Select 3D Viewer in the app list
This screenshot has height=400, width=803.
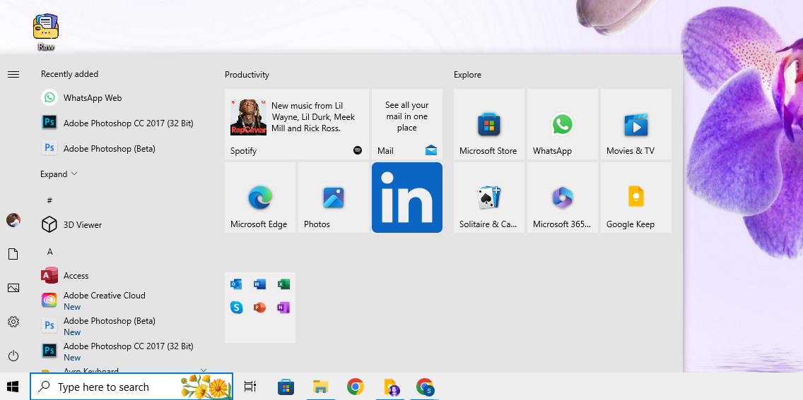pyautogui.click(x=82, y=225)
